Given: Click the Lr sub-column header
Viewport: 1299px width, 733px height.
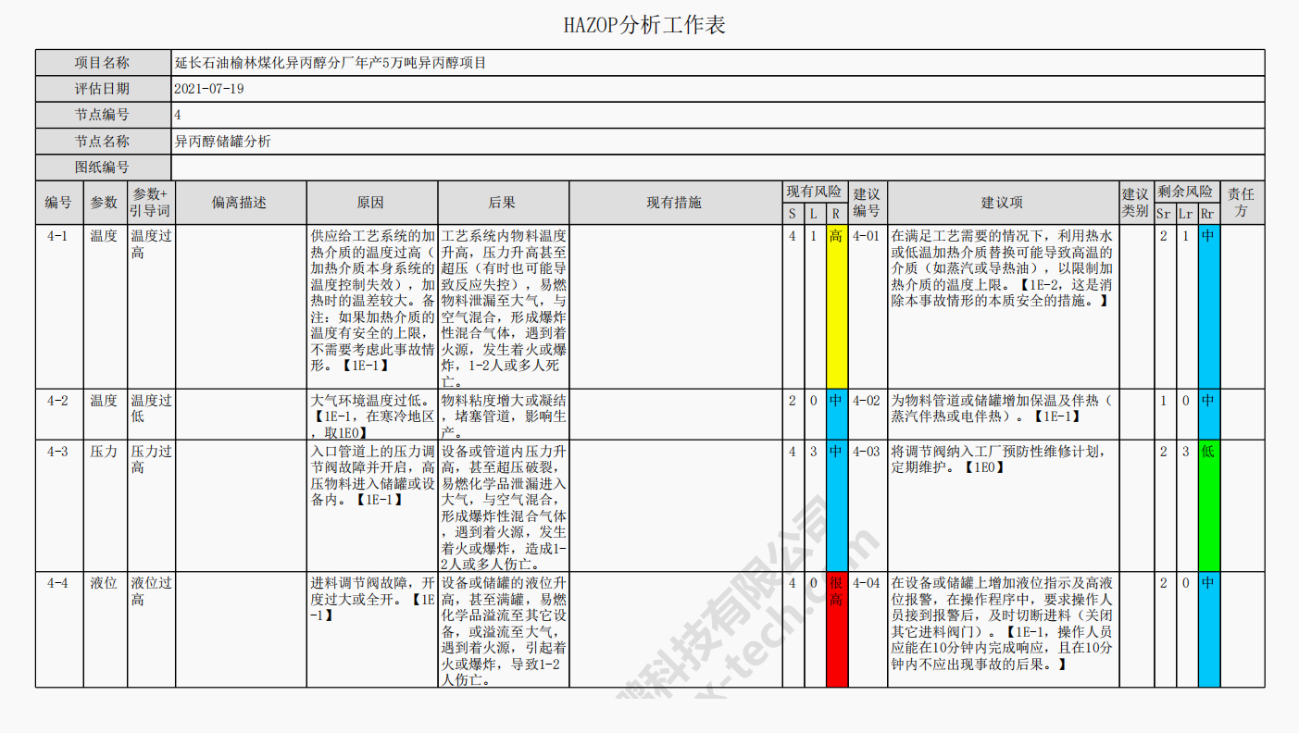Looking at the screenshot, I should click(x=1186, y=214).
